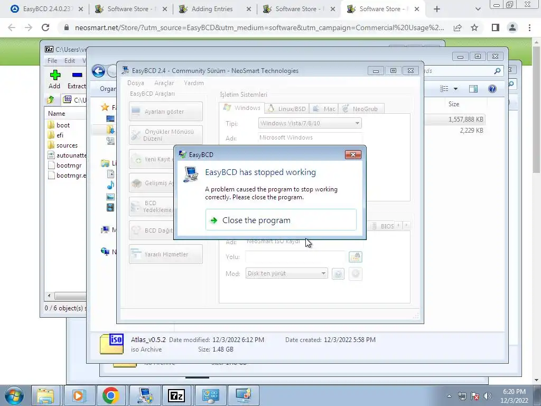Switch to Windows tab in EasyBCD
This screenshot has height=406, width=541.
(242, 108)
